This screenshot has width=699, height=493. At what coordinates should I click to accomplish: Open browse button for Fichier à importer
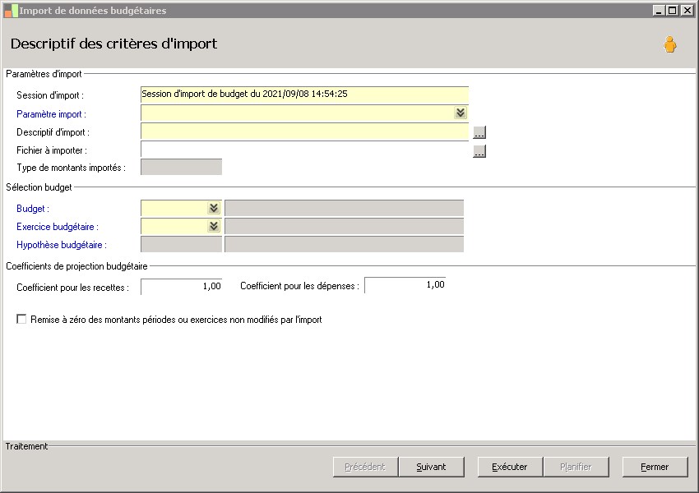(x=479, y=151)
